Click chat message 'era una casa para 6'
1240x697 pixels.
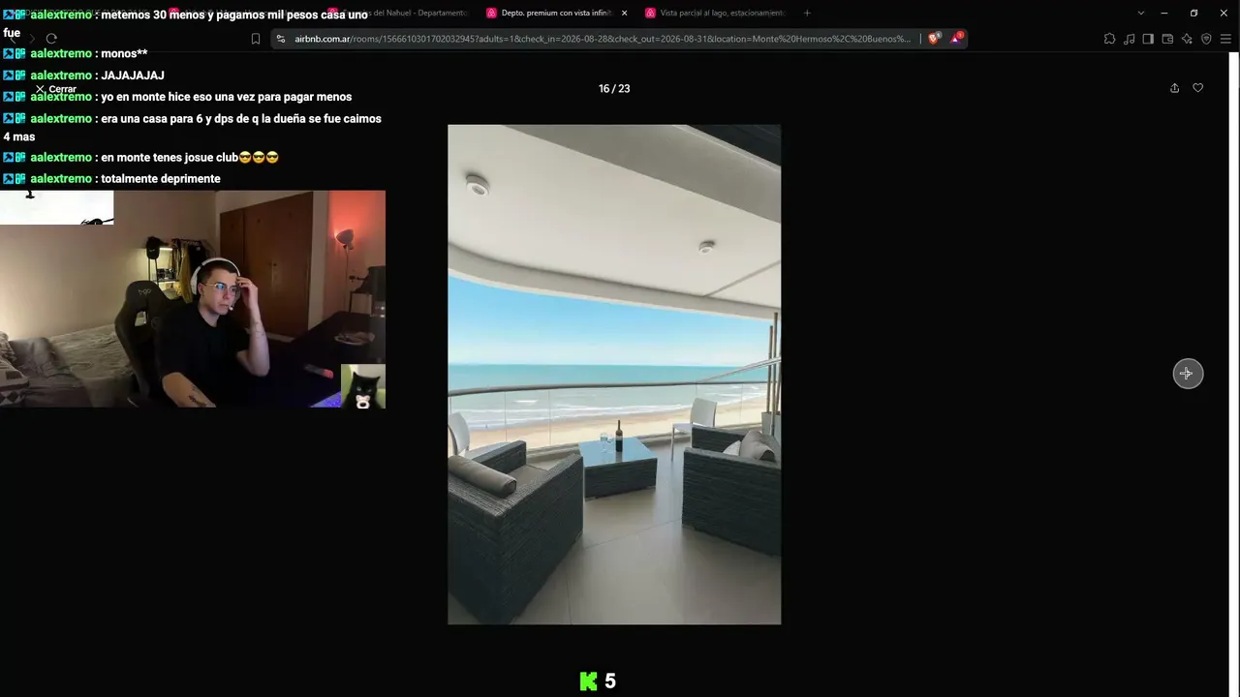tap(192, 128)
